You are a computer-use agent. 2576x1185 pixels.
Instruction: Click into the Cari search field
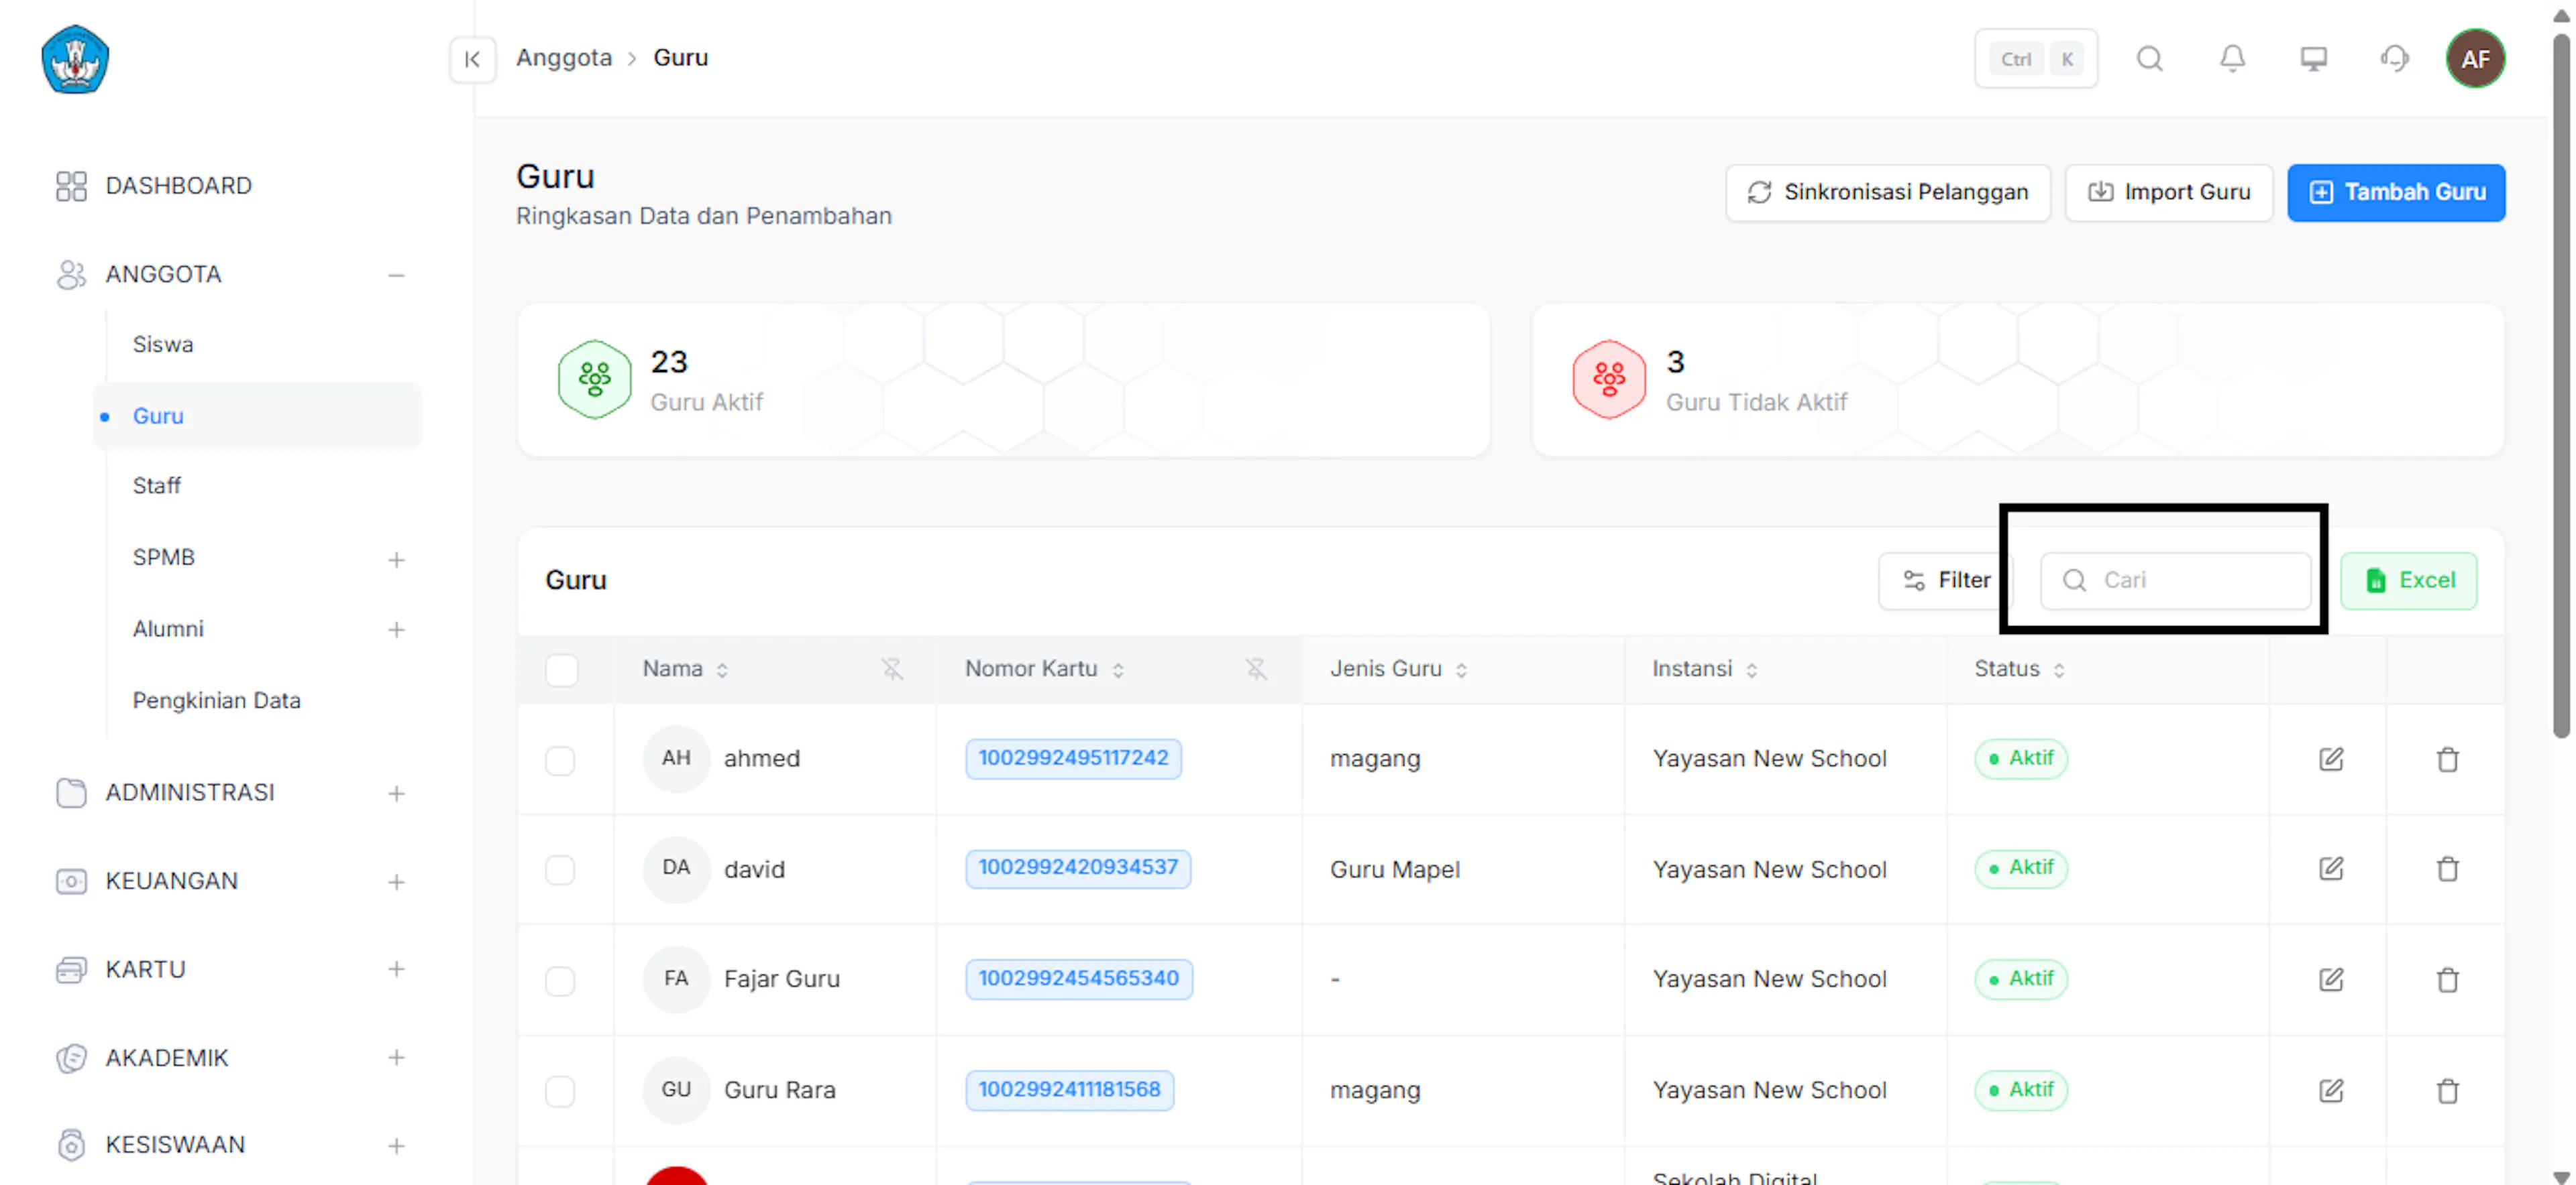[x=2175, y=580]
